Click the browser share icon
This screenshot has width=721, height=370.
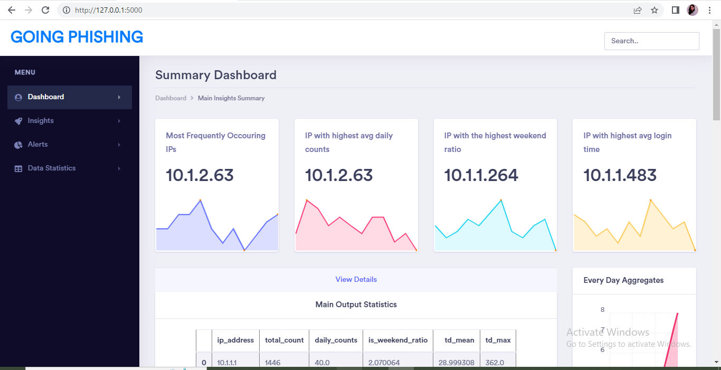[x=638, y=10]
